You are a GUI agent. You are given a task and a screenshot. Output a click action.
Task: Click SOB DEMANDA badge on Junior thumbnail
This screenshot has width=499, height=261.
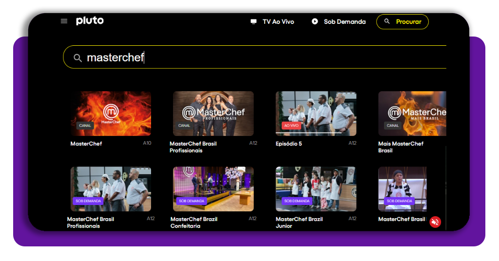(x=297, y=201)
